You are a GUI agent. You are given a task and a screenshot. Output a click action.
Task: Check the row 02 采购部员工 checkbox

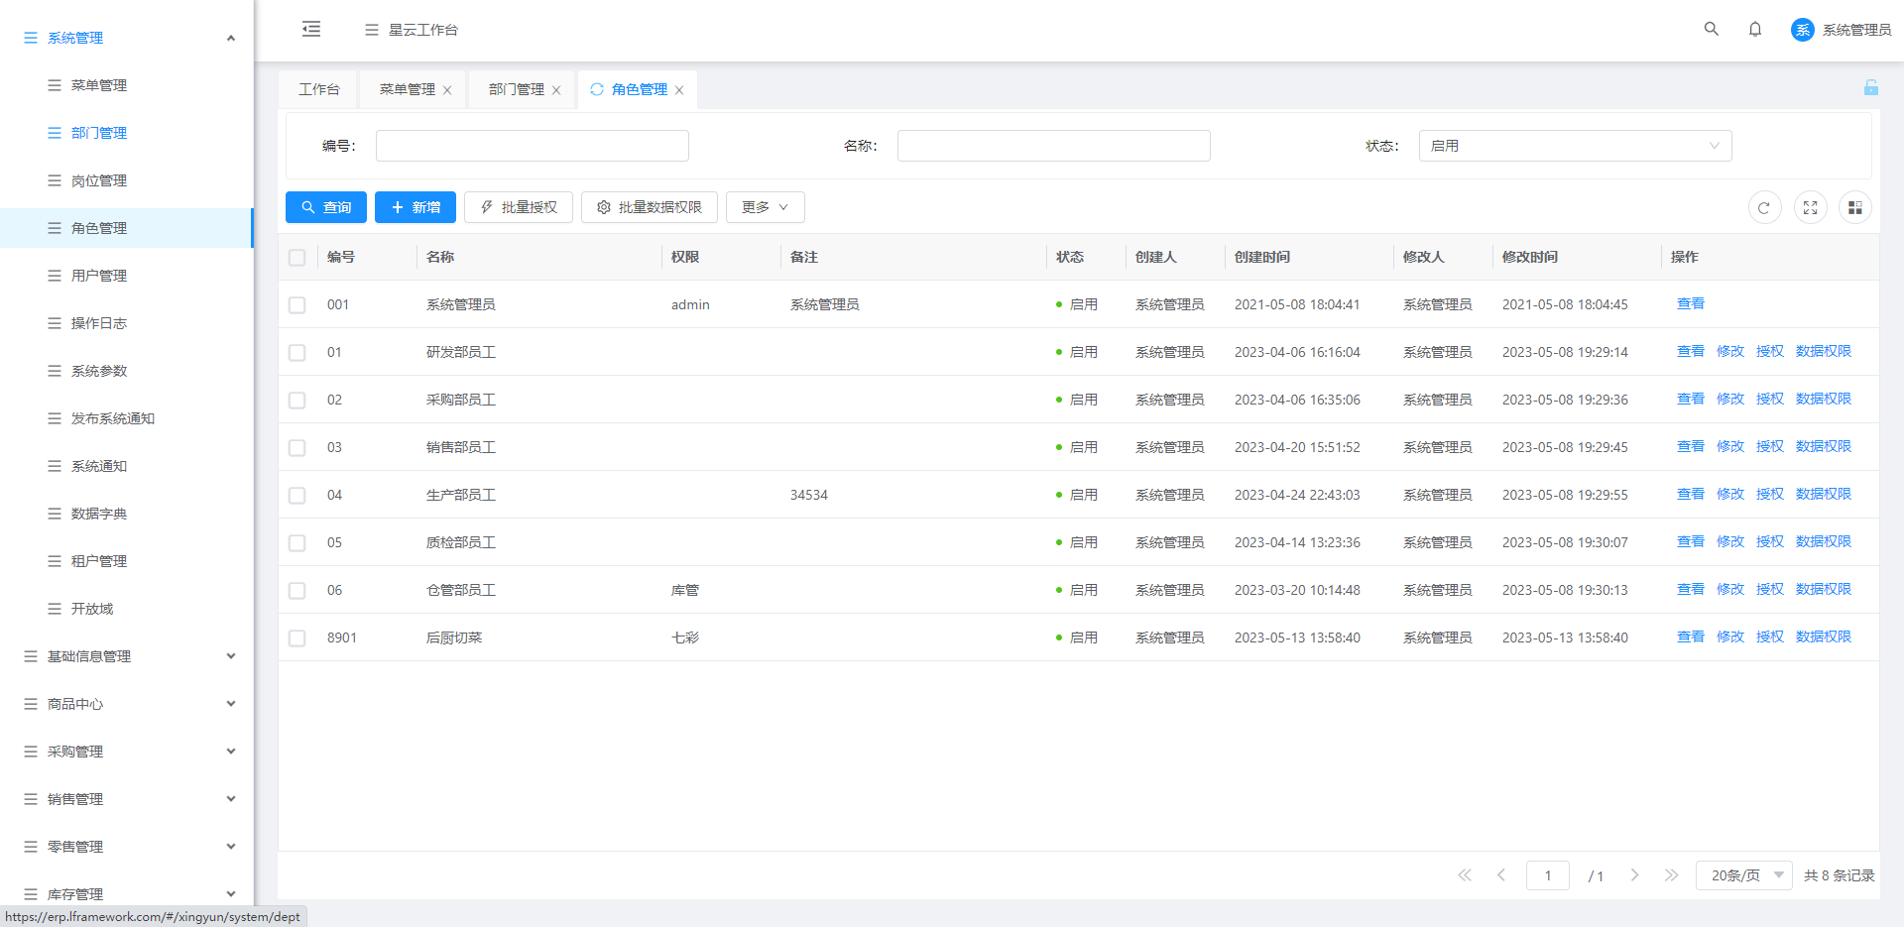point(297,401)
